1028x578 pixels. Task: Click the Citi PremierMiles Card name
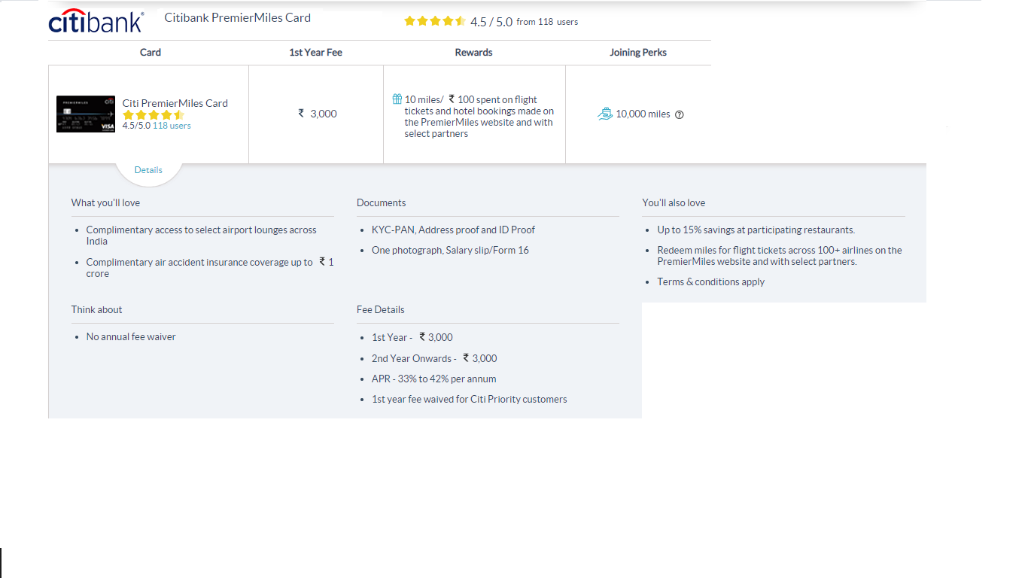point(175,103)
